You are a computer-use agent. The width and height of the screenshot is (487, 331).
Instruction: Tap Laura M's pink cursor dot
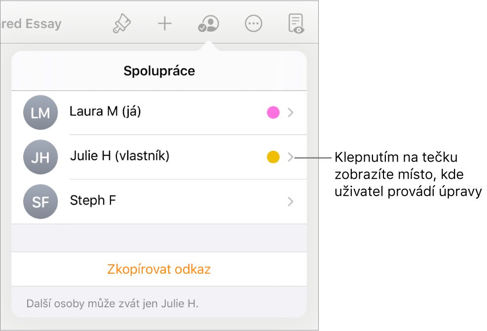[x=273, y=113]
